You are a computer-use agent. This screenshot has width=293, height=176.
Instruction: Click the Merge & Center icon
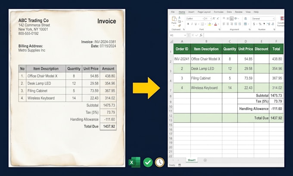tap(245, 24)
